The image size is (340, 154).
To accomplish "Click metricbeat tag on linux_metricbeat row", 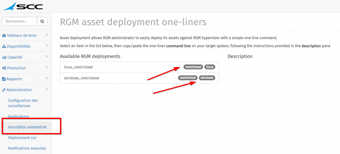I will 194,67.
